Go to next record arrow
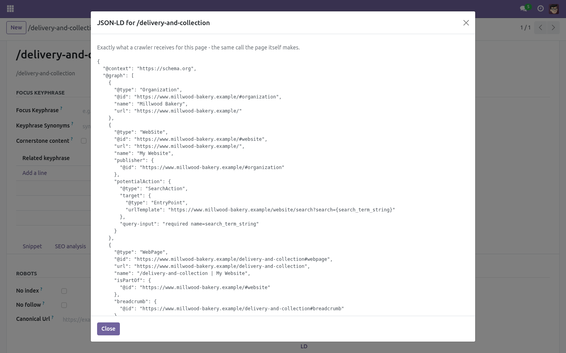The image size is (566, 353). [553, 27]
